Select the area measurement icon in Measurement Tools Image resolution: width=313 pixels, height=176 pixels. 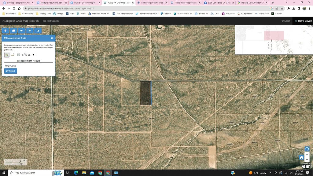(x=6, y=55)
